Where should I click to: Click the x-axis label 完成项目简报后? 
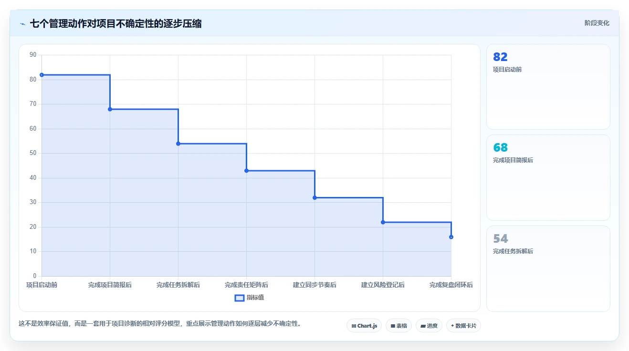[110, 285]
